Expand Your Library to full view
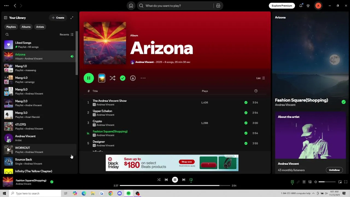 tap(72, 18)
